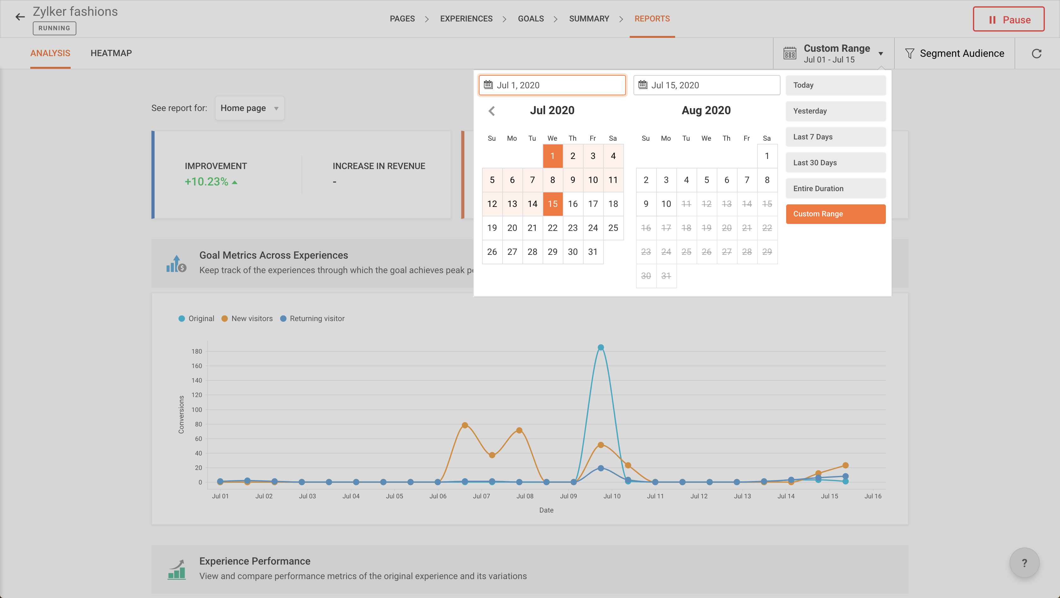Open the Segment Audience filter
The width and height of the screenshot is (1060, 598).
[x=955, y=54]
